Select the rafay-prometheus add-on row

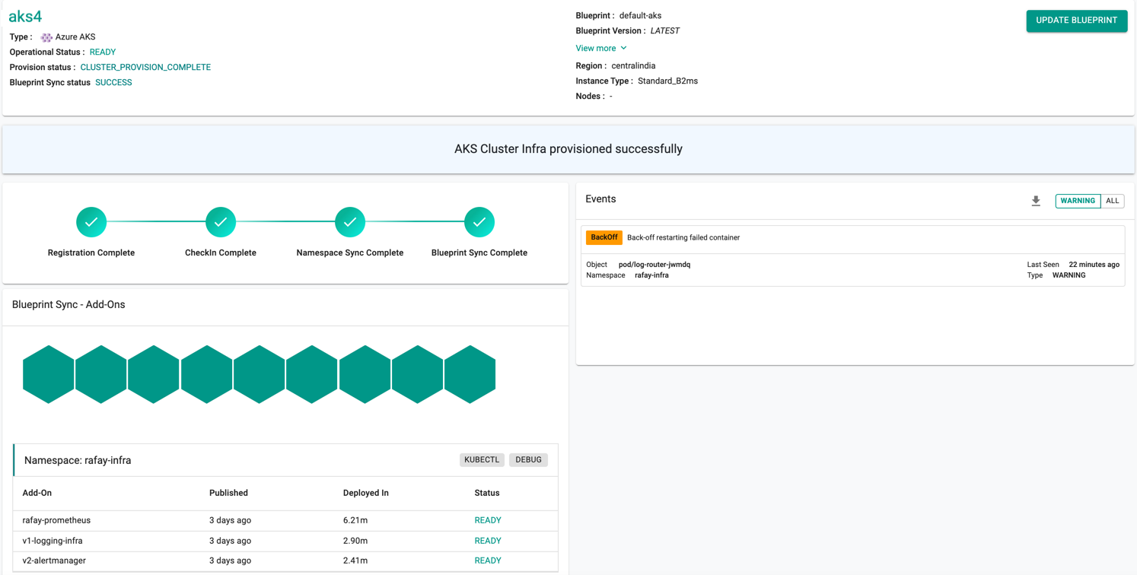point(285,520)
